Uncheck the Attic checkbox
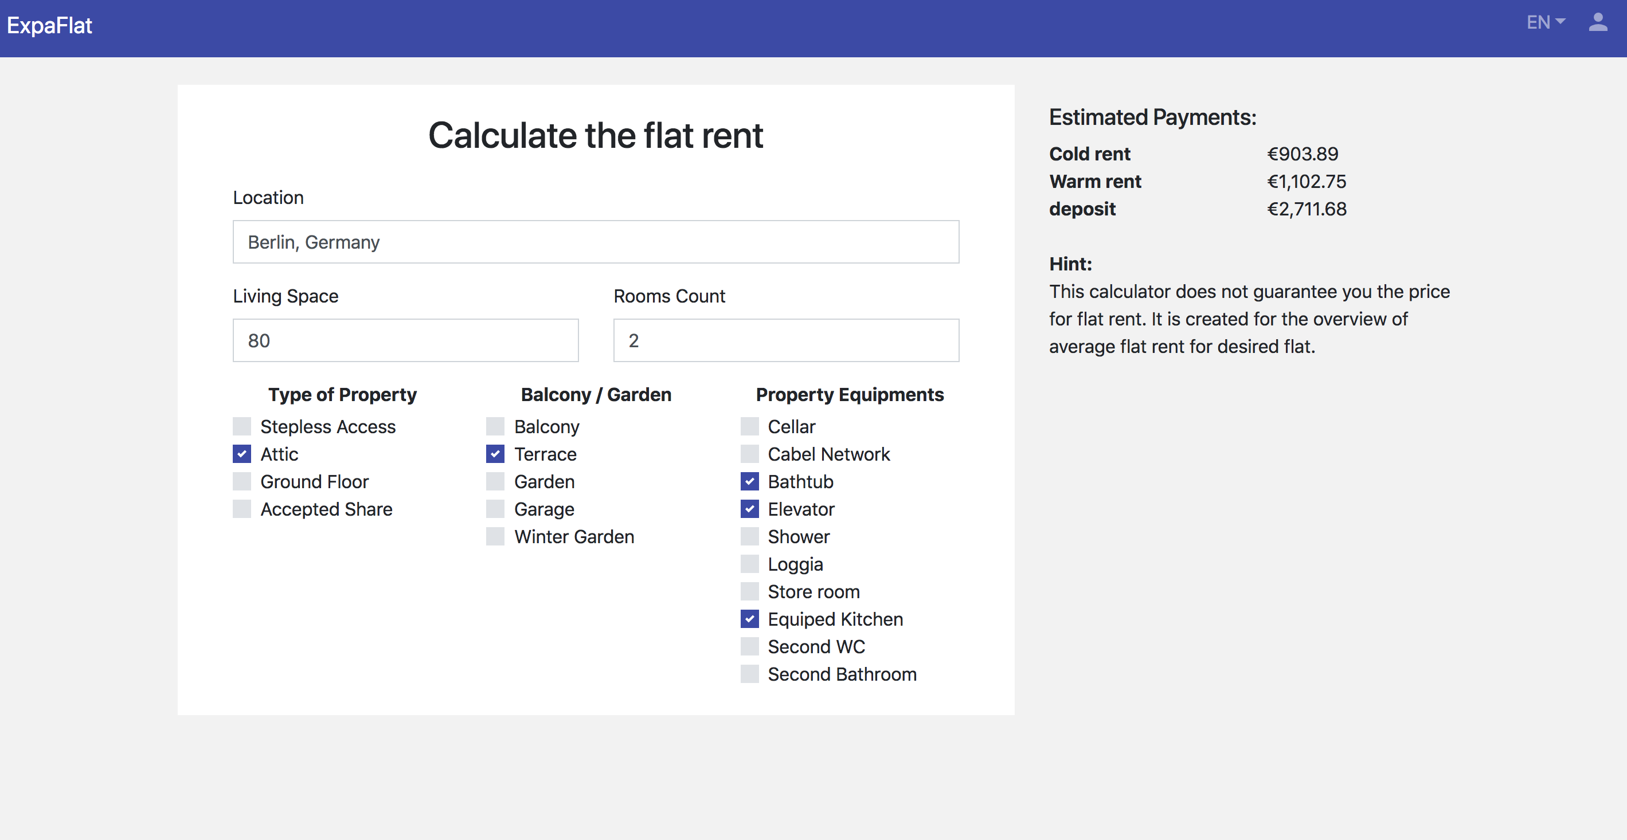 pyautogui.click(x=242, y=454)
